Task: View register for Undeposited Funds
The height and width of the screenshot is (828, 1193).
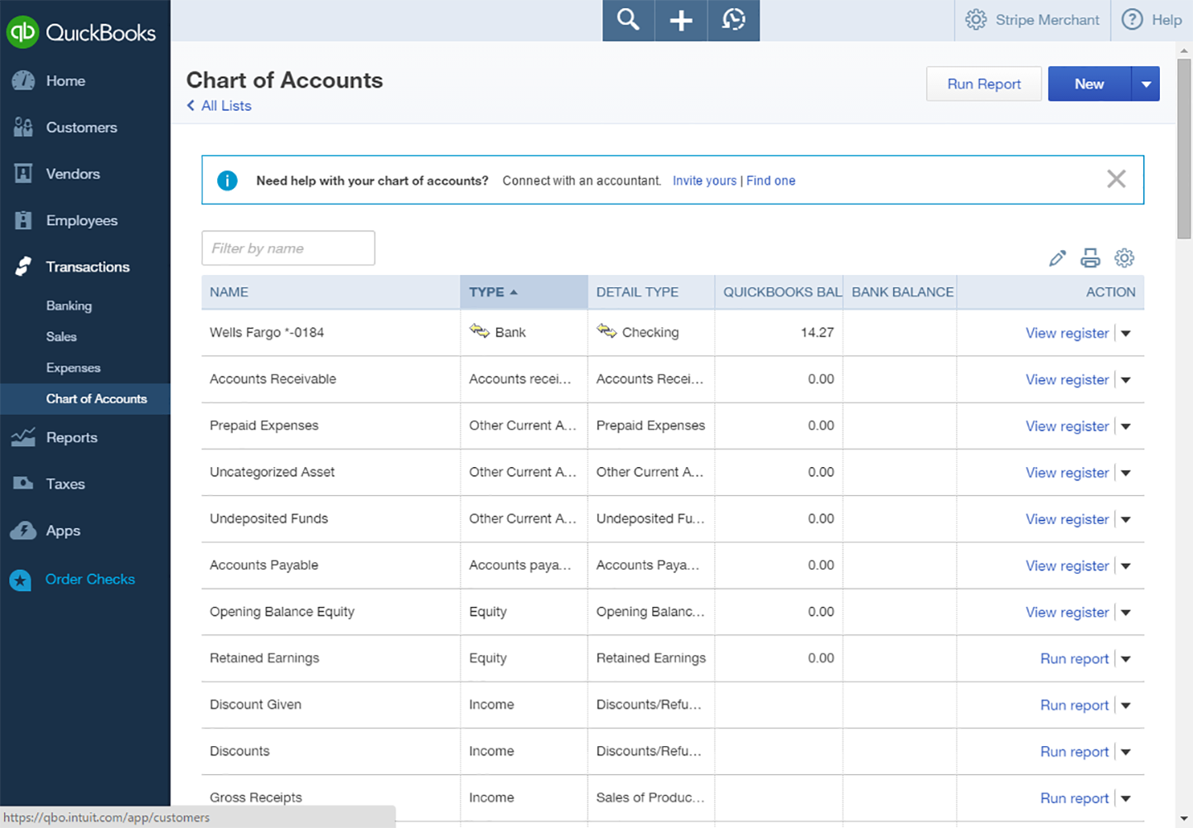Action: [1067, 519]
